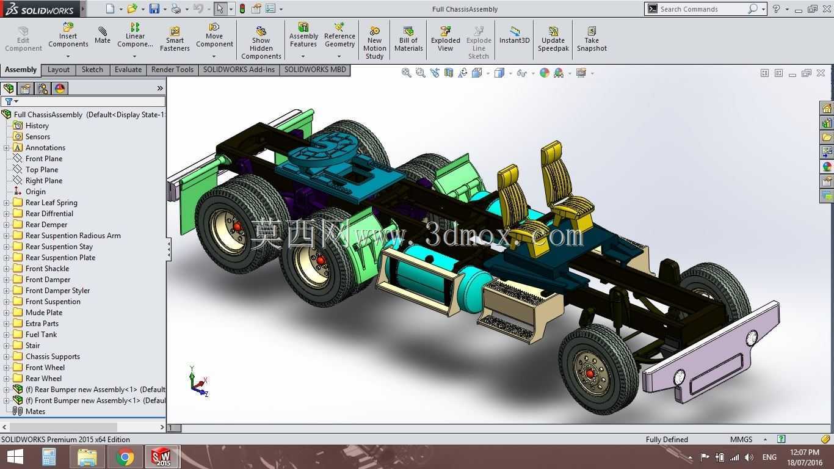Click in the Search Commands field
834x469 pixels.
click(x=702, y=9)
